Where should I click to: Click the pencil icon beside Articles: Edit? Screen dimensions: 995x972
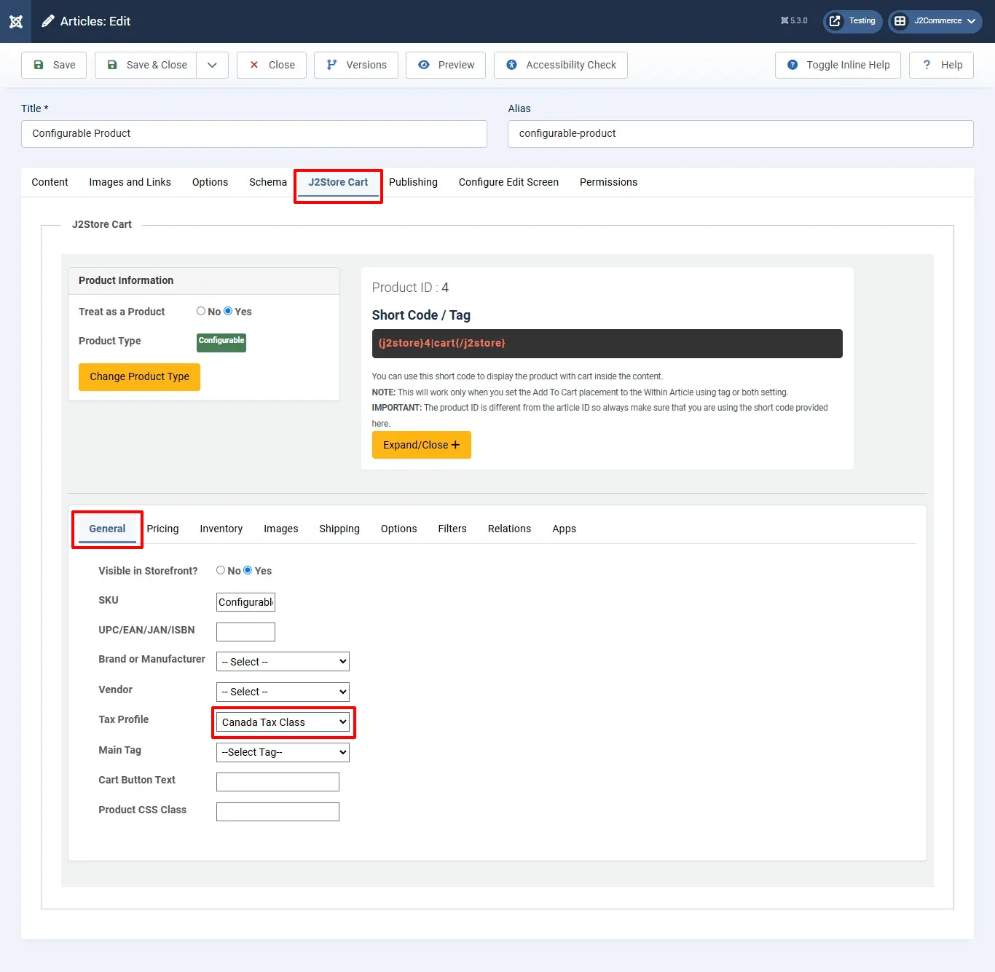tap(48, 21)
